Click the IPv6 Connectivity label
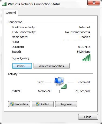 24,32
